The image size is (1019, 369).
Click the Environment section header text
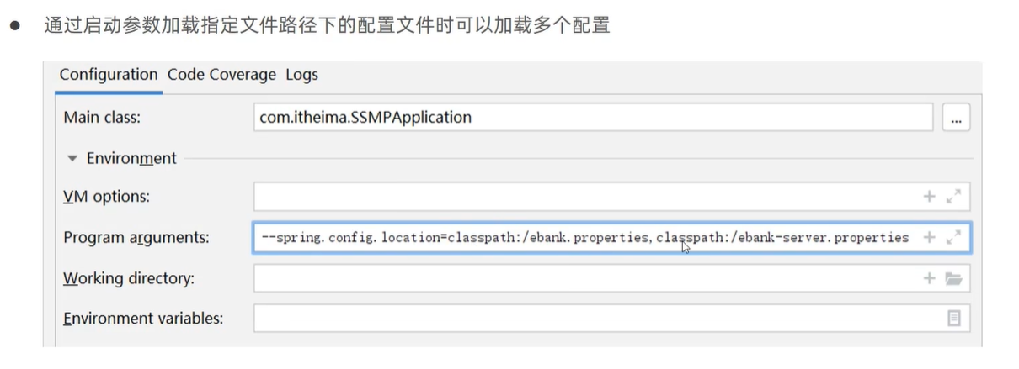[131, 158]
